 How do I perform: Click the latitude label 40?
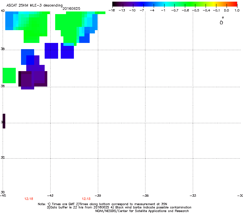pos(3,11)
